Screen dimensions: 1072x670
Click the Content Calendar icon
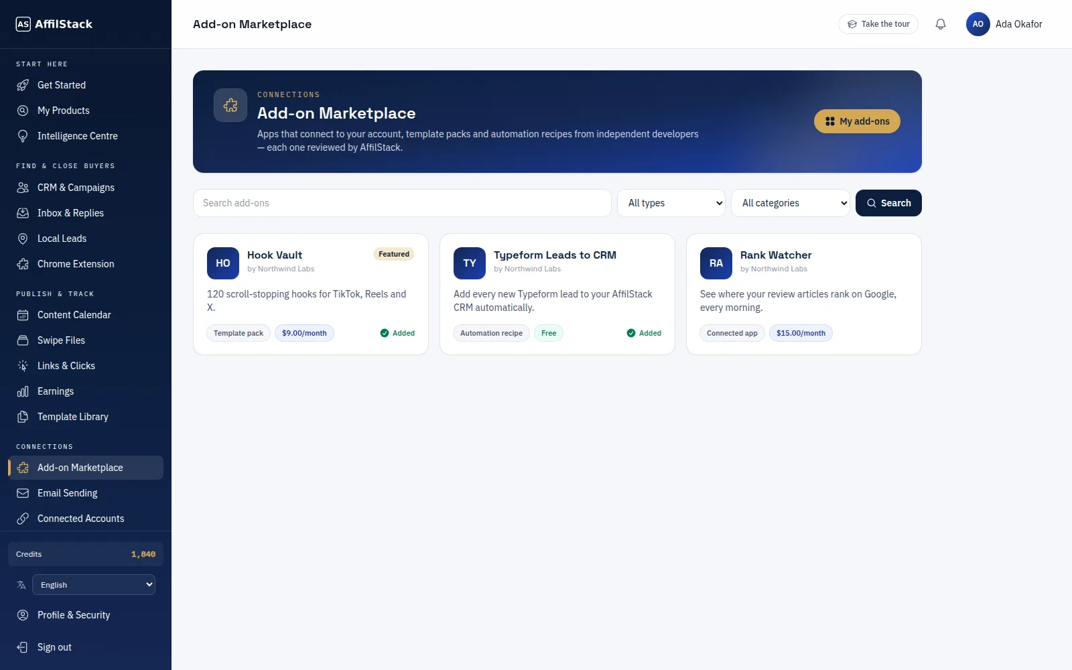(23, 315)
